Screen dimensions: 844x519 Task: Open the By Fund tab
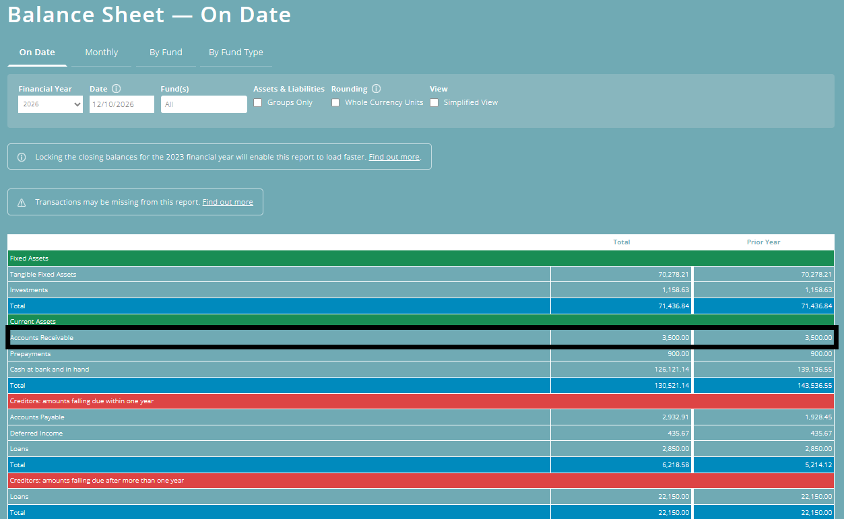click(166, 53)
